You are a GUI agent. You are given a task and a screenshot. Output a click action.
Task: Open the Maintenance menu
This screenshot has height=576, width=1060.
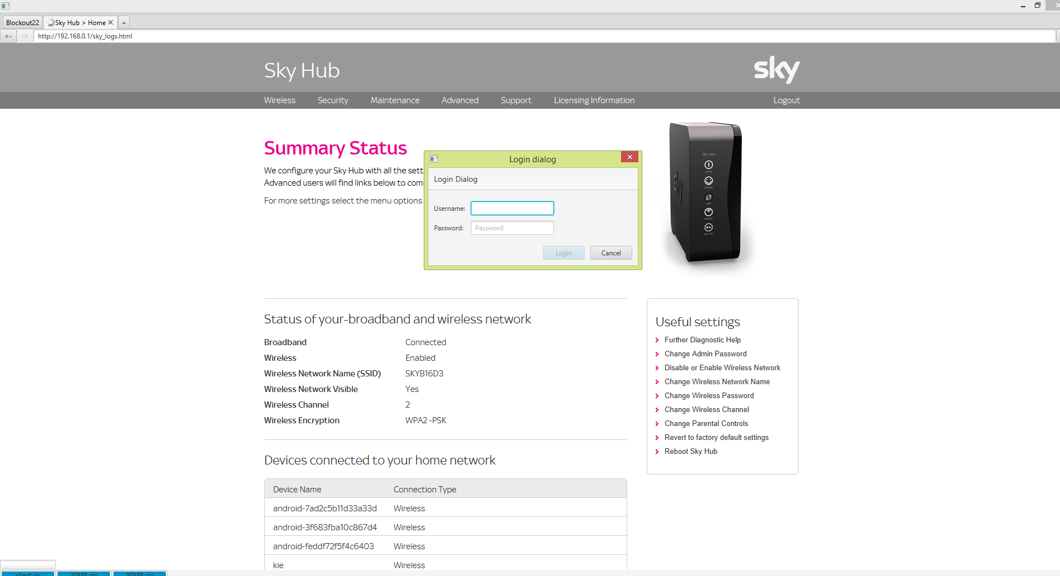[395, 100]
